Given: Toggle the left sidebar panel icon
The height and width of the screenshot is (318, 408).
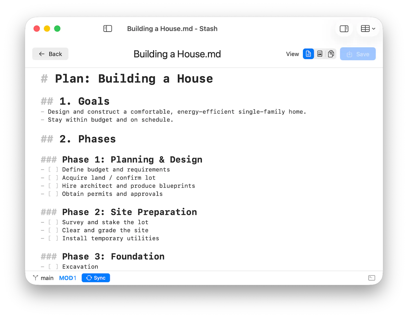Looking at the screenshot, I should [108, 29].
